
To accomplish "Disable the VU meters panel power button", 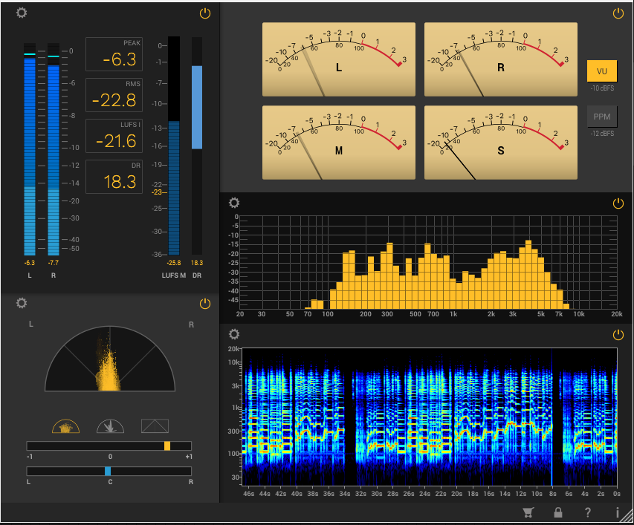I will (x=618, y=13).
